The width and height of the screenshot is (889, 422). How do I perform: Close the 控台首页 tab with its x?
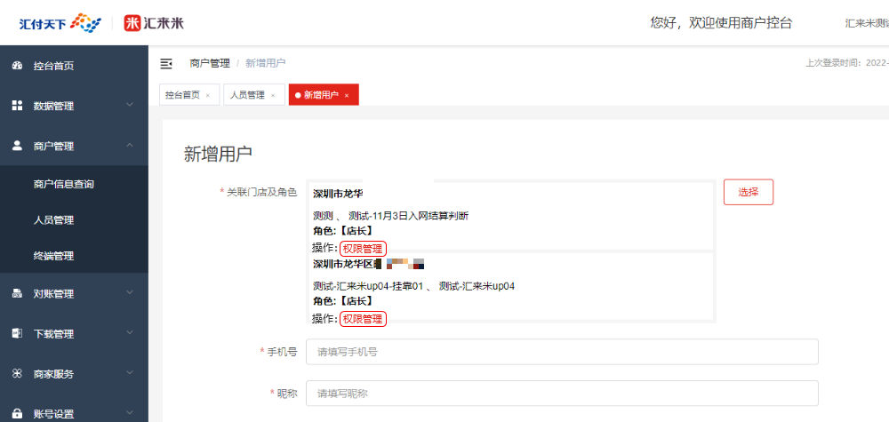point(207,96)
